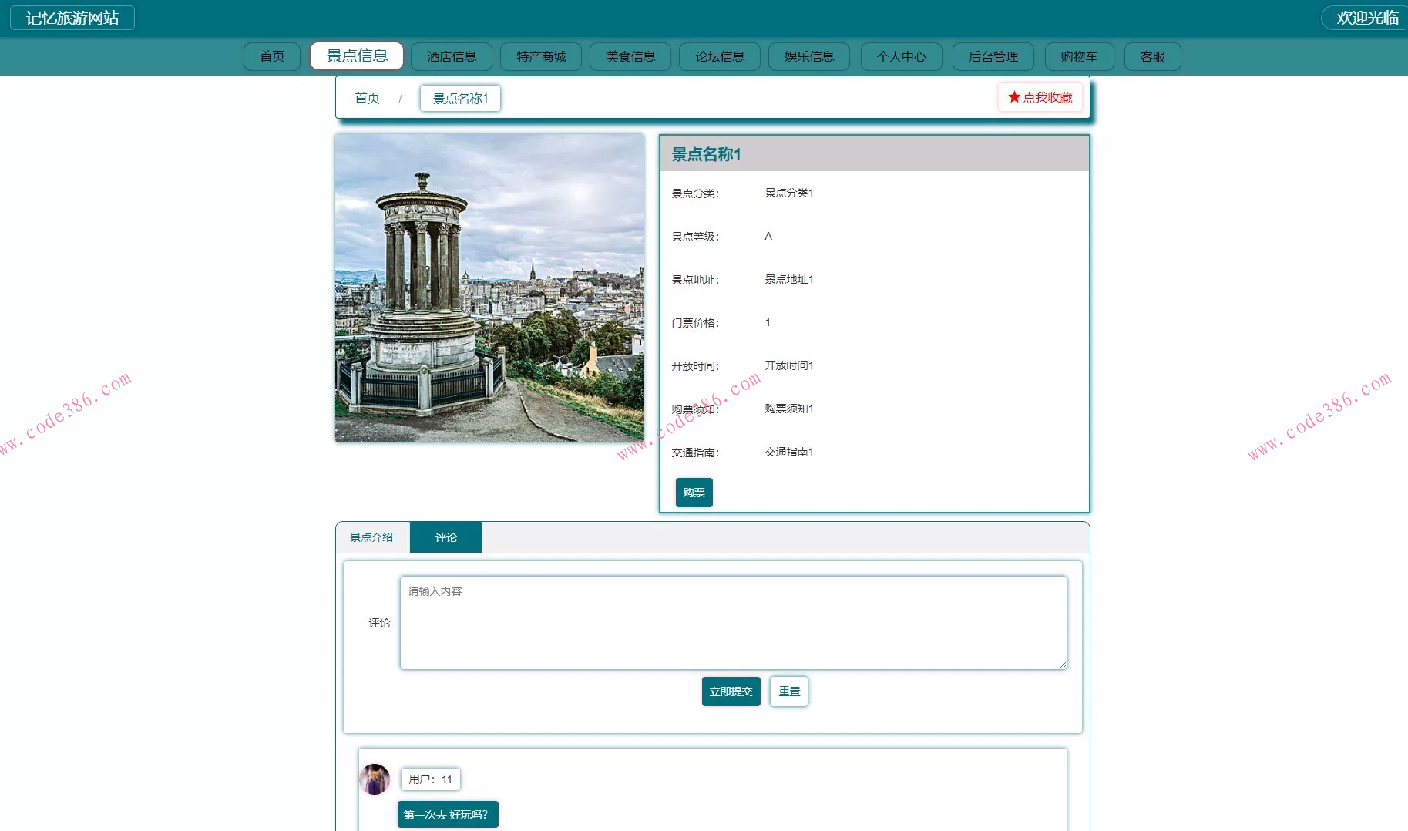Click the commenter's avatar picture
The width and height of the screenshot is (1408, 831).
(x=375, y=779)
